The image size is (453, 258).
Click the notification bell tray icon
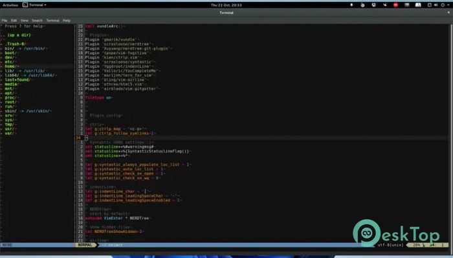click(x=351, y=5)
